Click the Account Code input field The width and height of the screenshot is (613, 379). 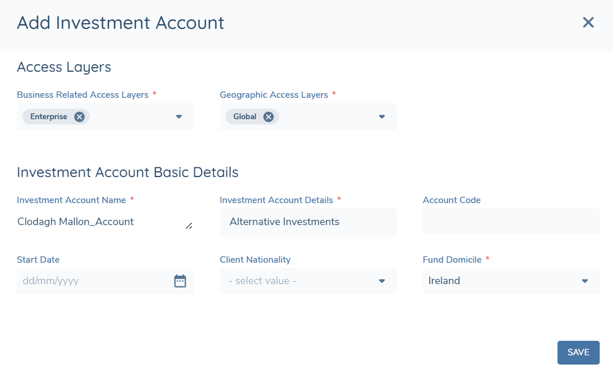(x=511, y=222)
